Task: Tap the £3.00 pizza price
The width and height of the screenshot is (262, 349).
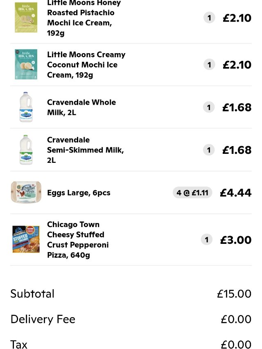Action: point(235,240)
